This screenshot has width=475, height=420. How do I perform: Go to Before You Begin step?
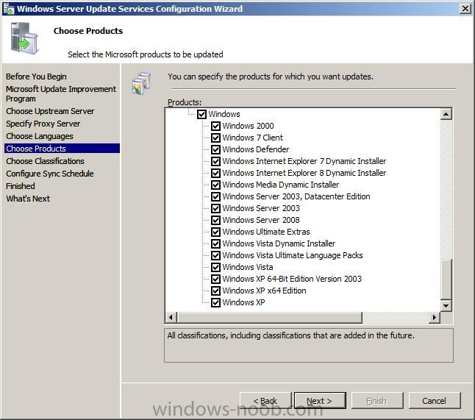pos(36,76)
